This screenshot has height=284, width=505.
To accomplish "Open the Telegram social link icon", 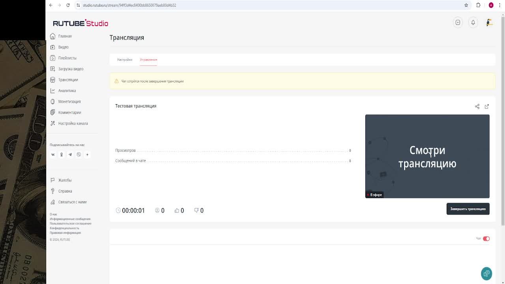I will pyautogui.click(x=70, y=155).
